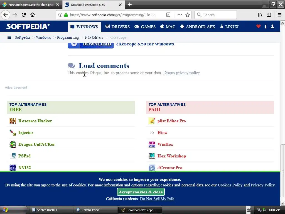
Task: Go to Programming breadcrumb link
Action: 68,37
